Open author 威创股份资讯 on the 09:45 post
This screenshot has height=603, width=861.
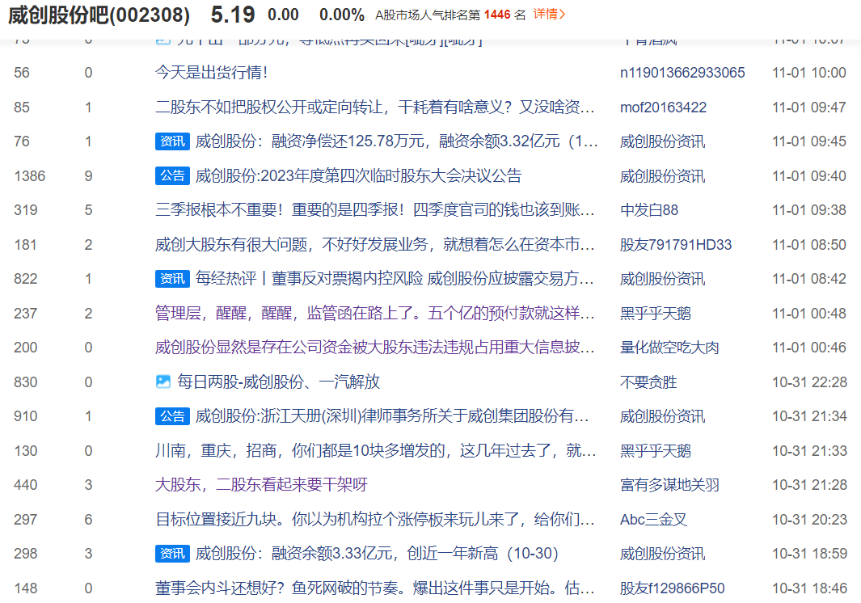pos(663,141)
